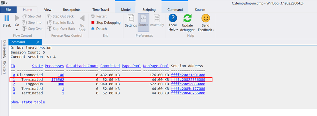Image resolution: width=317 pixels, height=116 pixels.
Task: Sort by the Processes column header
Action: tap(54, 66)
